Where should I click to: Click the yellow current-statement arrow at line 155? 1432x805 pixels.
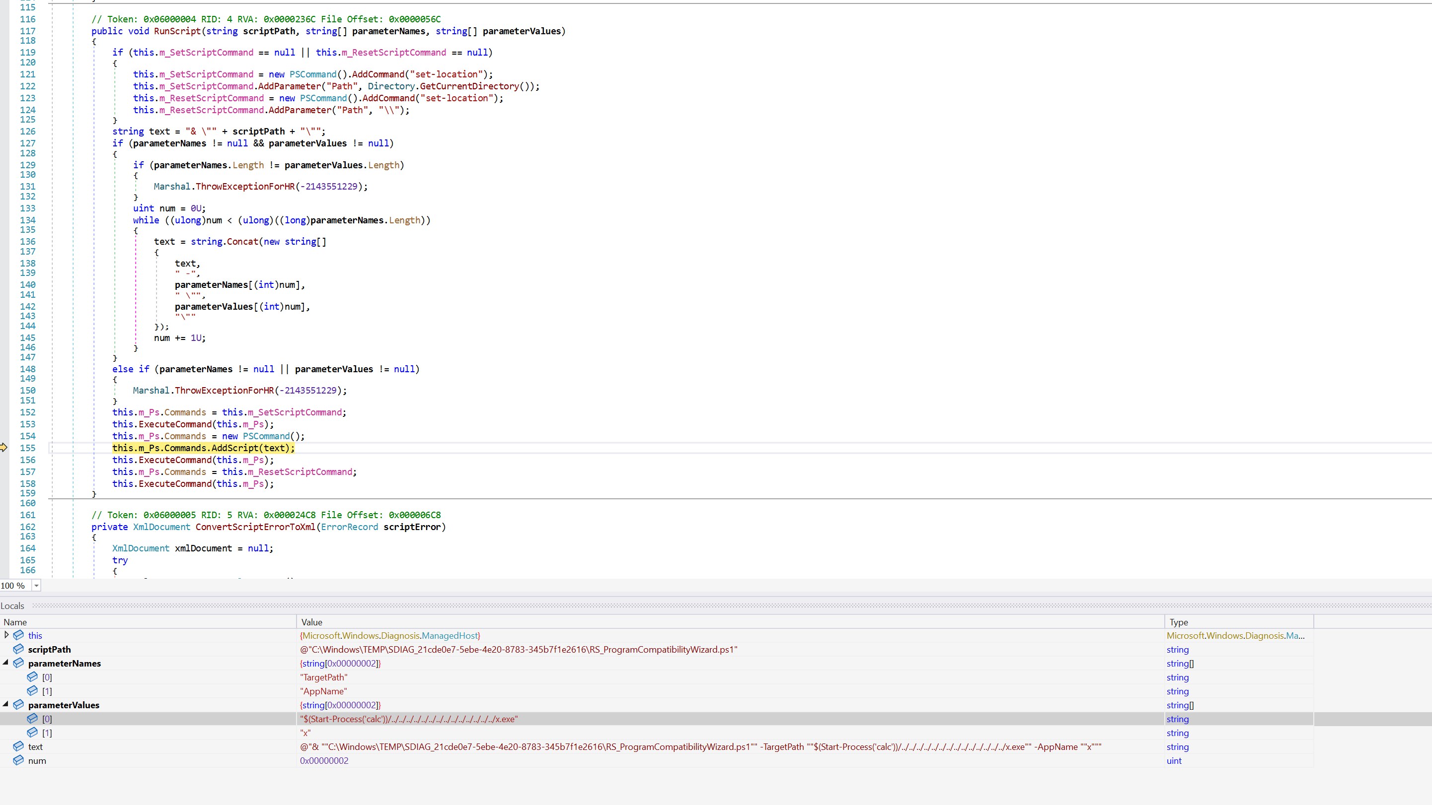[4, 448]
